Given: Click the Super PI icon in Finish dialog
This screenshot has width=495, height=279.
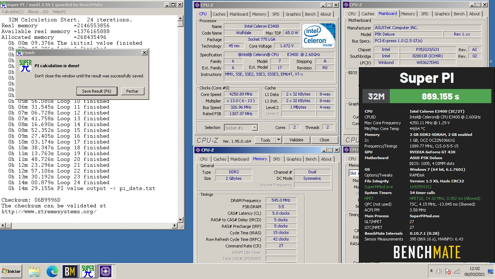Looking at the screenshot, I should (25, 66).
